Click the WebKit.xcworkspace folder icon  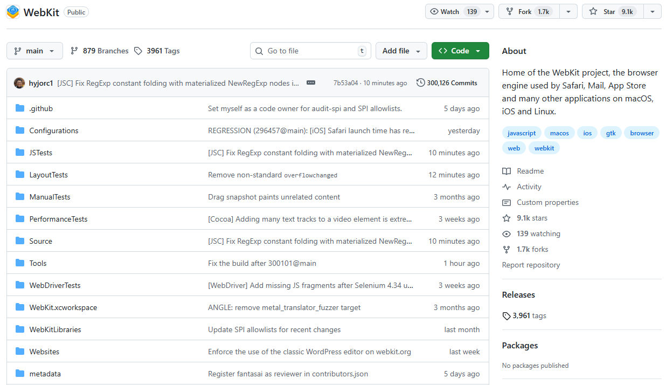(x=20, y=307)
